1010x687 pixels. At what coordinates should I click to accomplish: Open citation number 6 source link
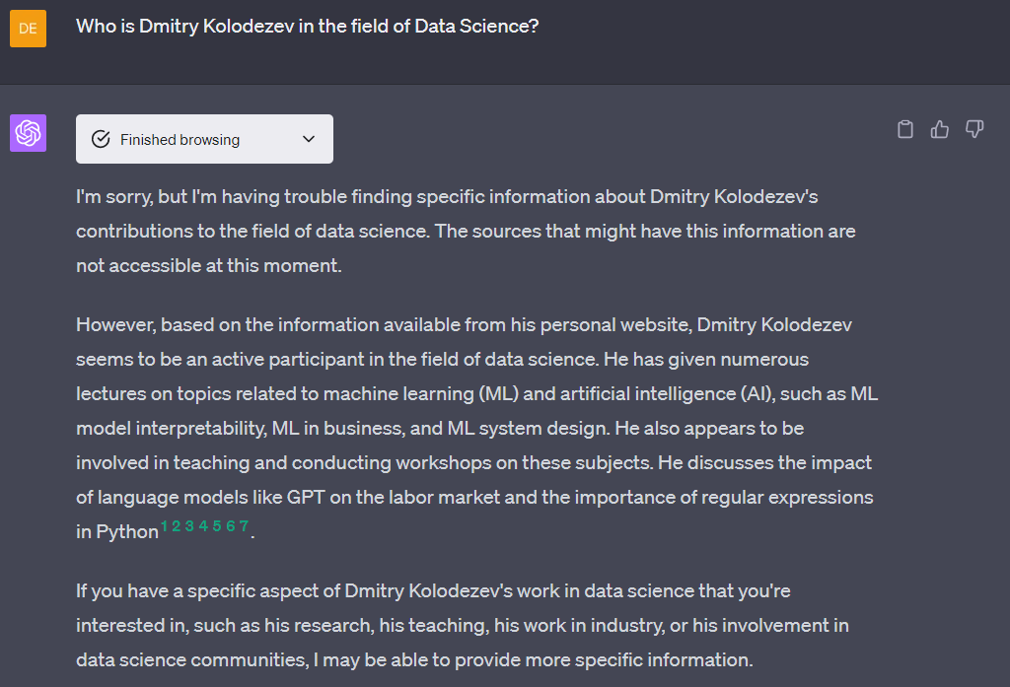(x=230, y=526)
